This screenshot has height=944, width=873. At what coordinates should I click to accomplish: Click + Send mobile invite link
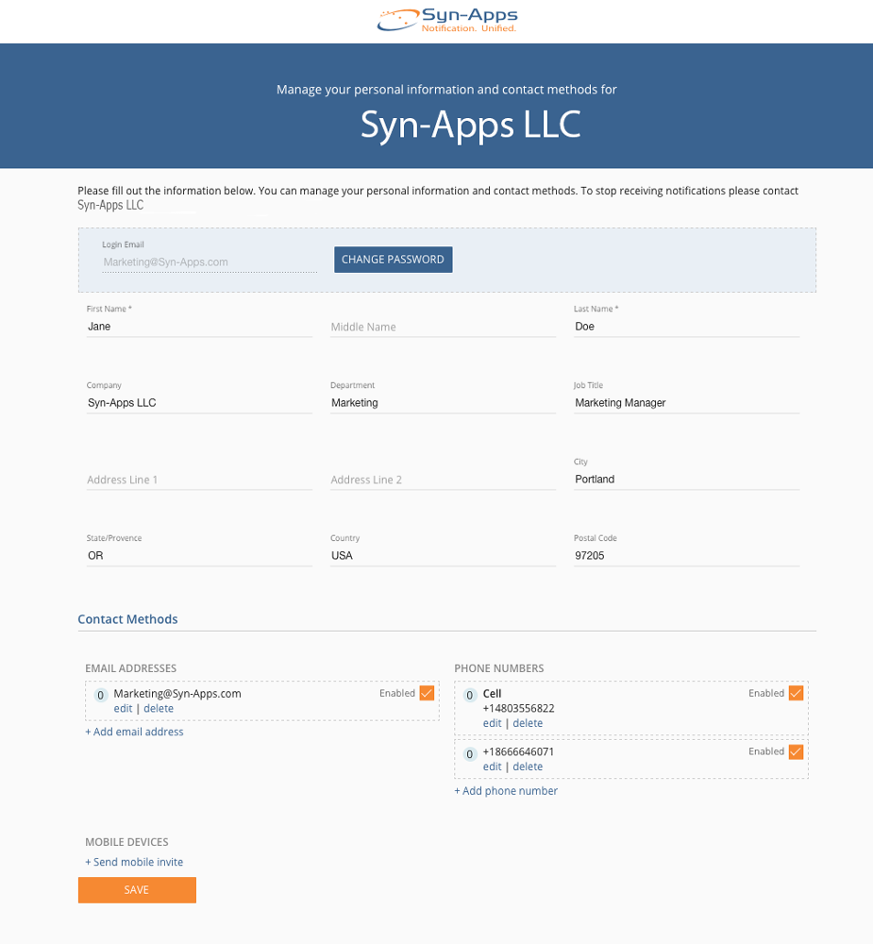[x=134, y=862]
